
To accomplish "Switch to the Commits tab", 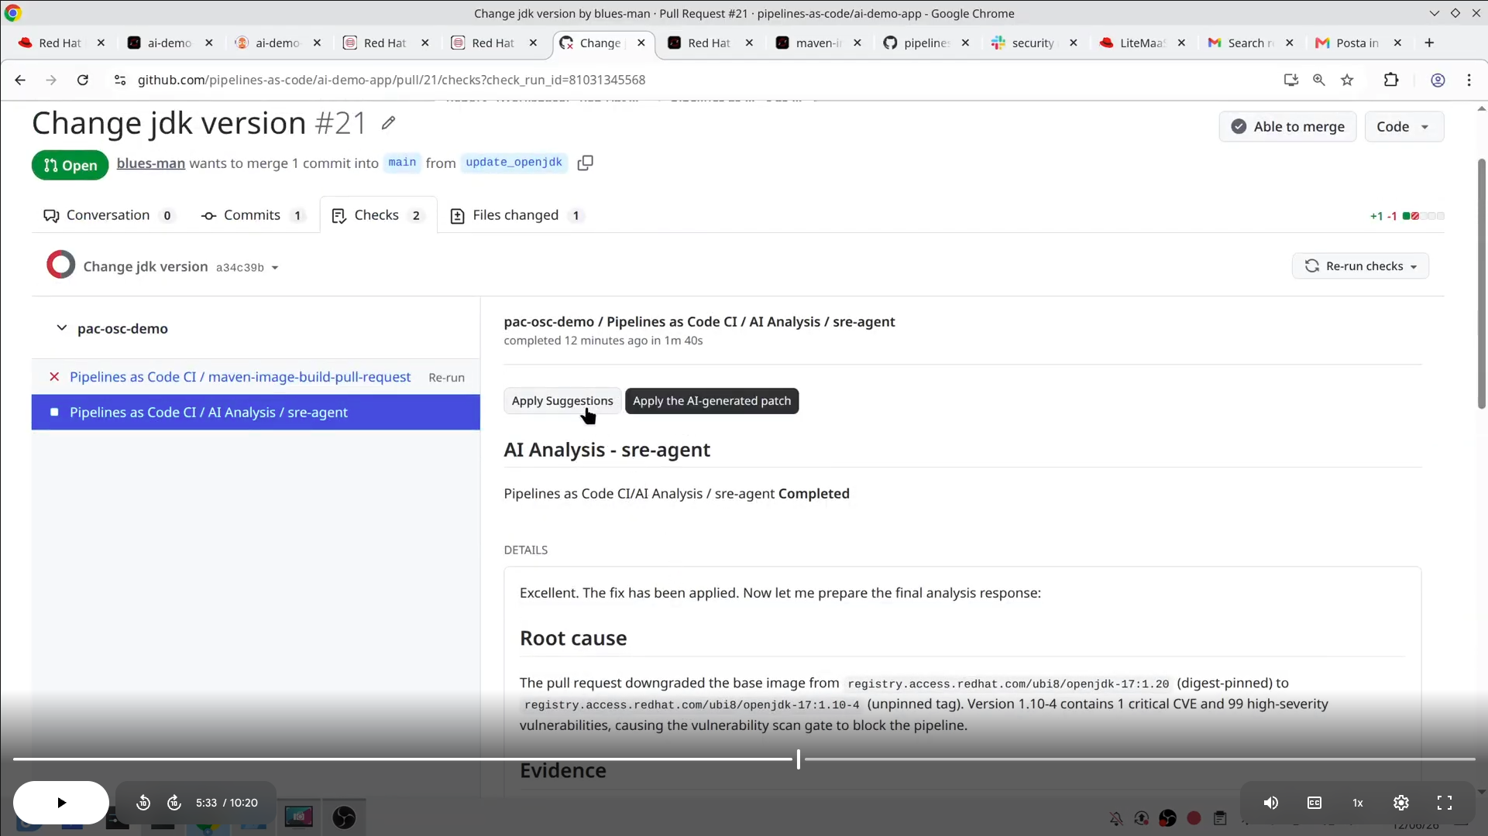I will click(253, 215).
